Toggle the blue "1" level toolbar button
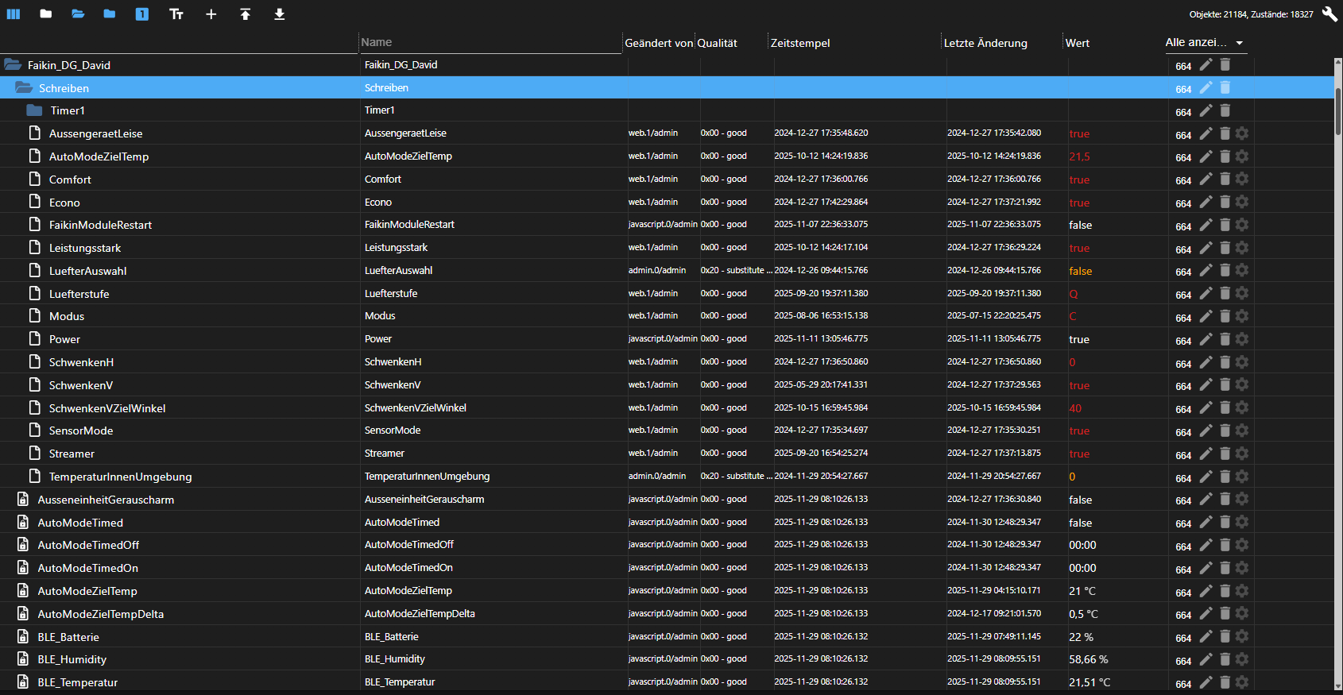Viewport: 1343px width, 695px height. coord(142,14)
